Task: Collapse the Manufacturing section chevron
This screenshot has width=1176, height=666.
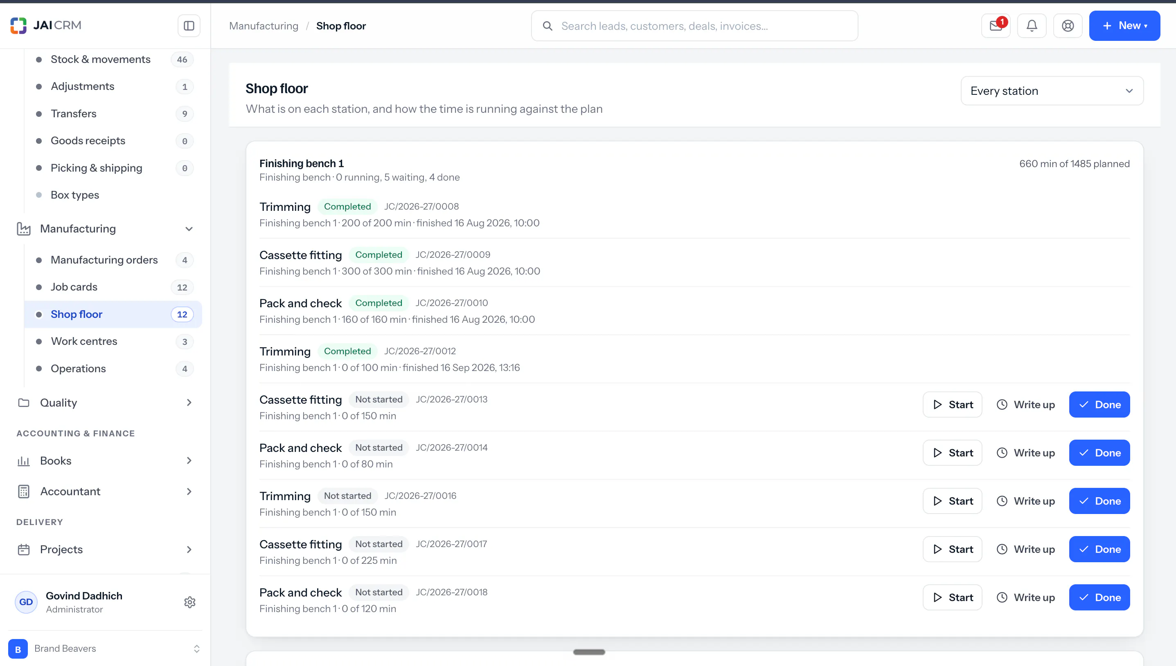Action: (189, 229)
